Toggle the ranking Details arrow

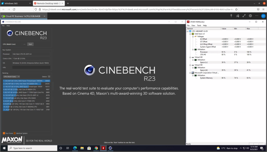click(49, 77)
